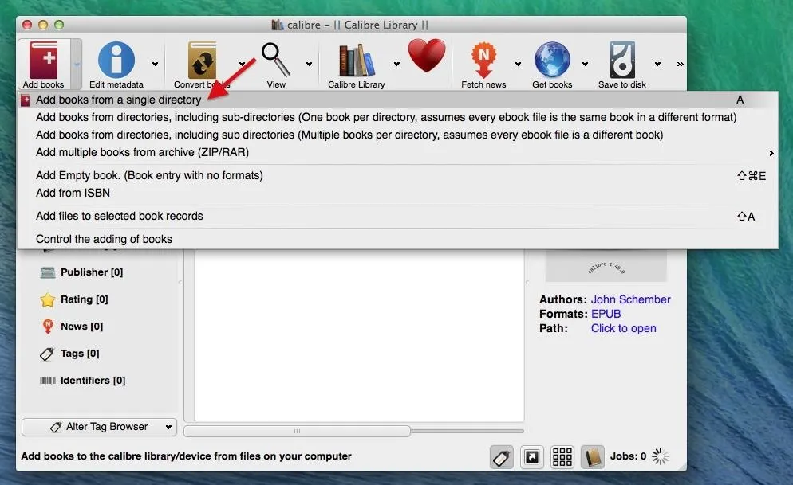This screenshot has height=485, width=793.
Task: Click the Tags category icon
Action: coord(47,354)
